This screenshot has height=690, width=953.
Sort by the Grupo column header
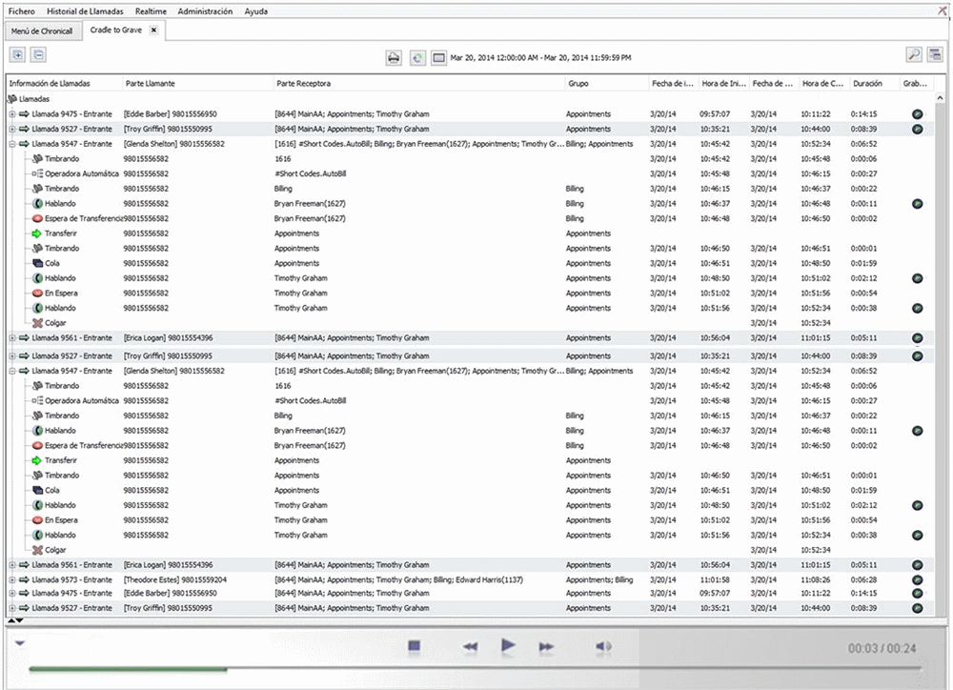point(606,83)
